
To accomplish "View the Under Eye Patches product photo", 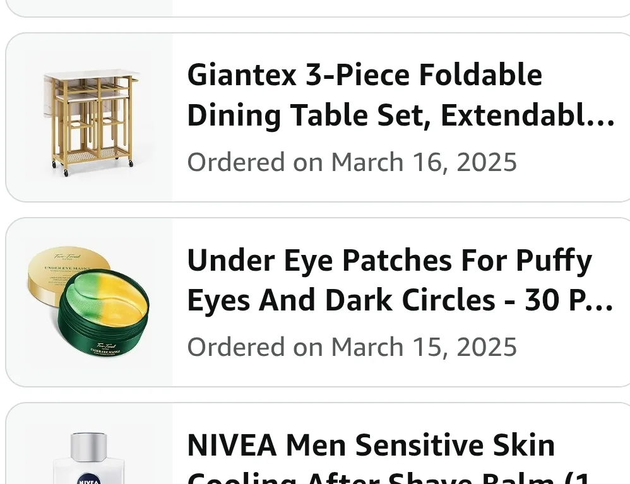I will coord(90,302).
